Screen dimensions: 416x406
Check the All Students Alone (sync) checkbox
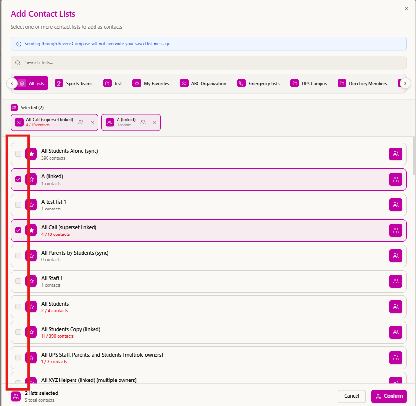[18, 154]
